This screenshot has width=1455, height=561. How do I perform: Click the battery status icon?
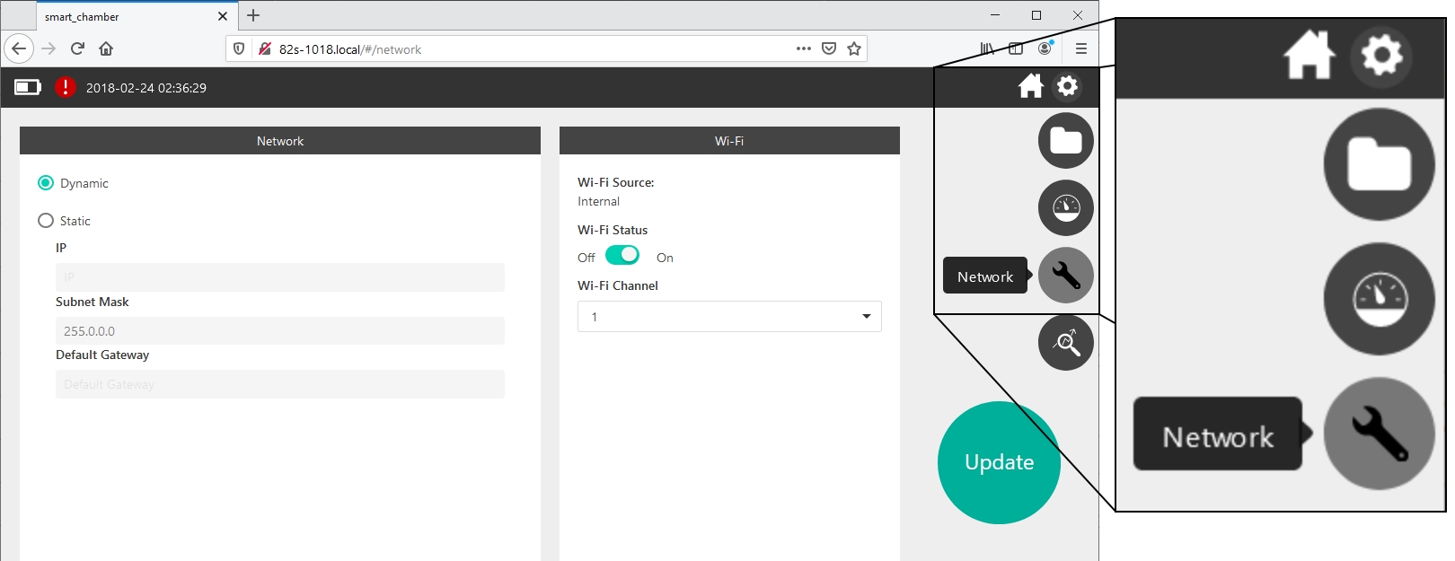[x=28, y=87]
